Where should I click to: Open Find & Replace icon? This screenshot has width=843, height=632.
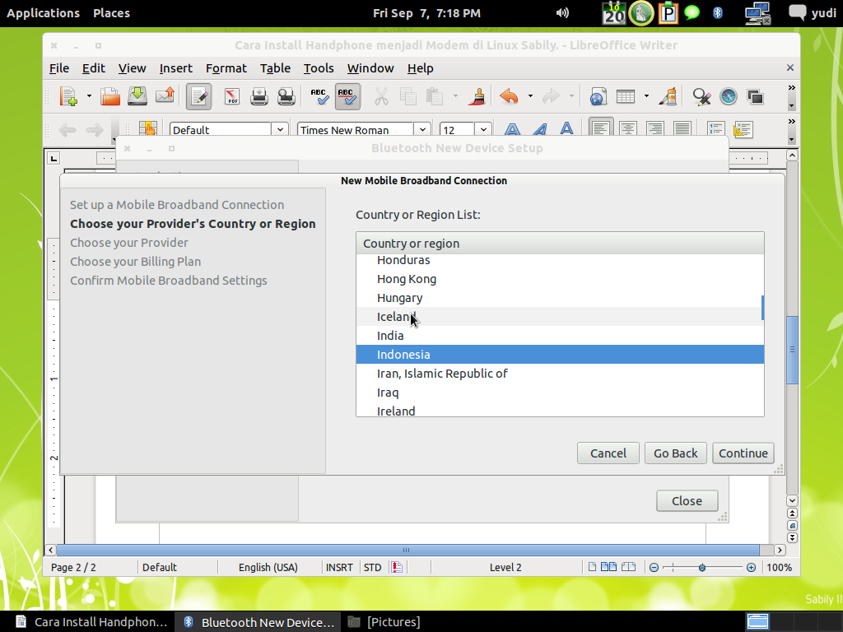tap(701, 97)
